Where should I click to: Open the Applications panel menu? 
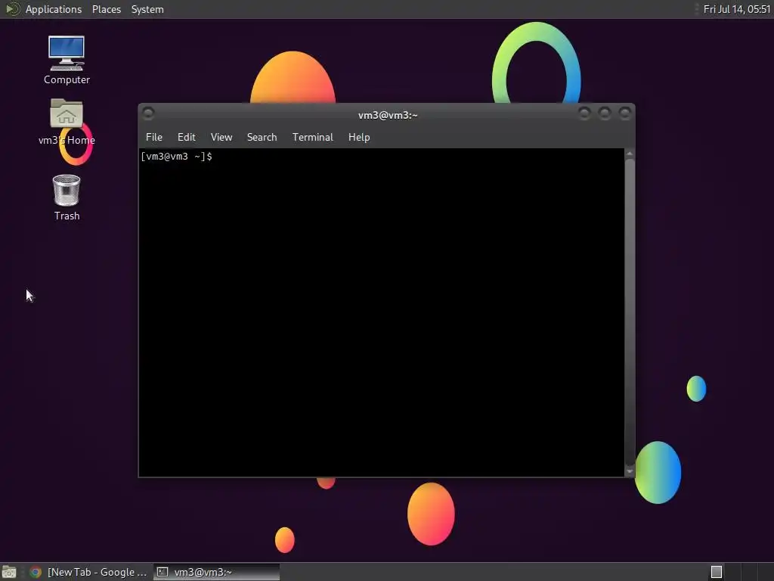point(54,9)
